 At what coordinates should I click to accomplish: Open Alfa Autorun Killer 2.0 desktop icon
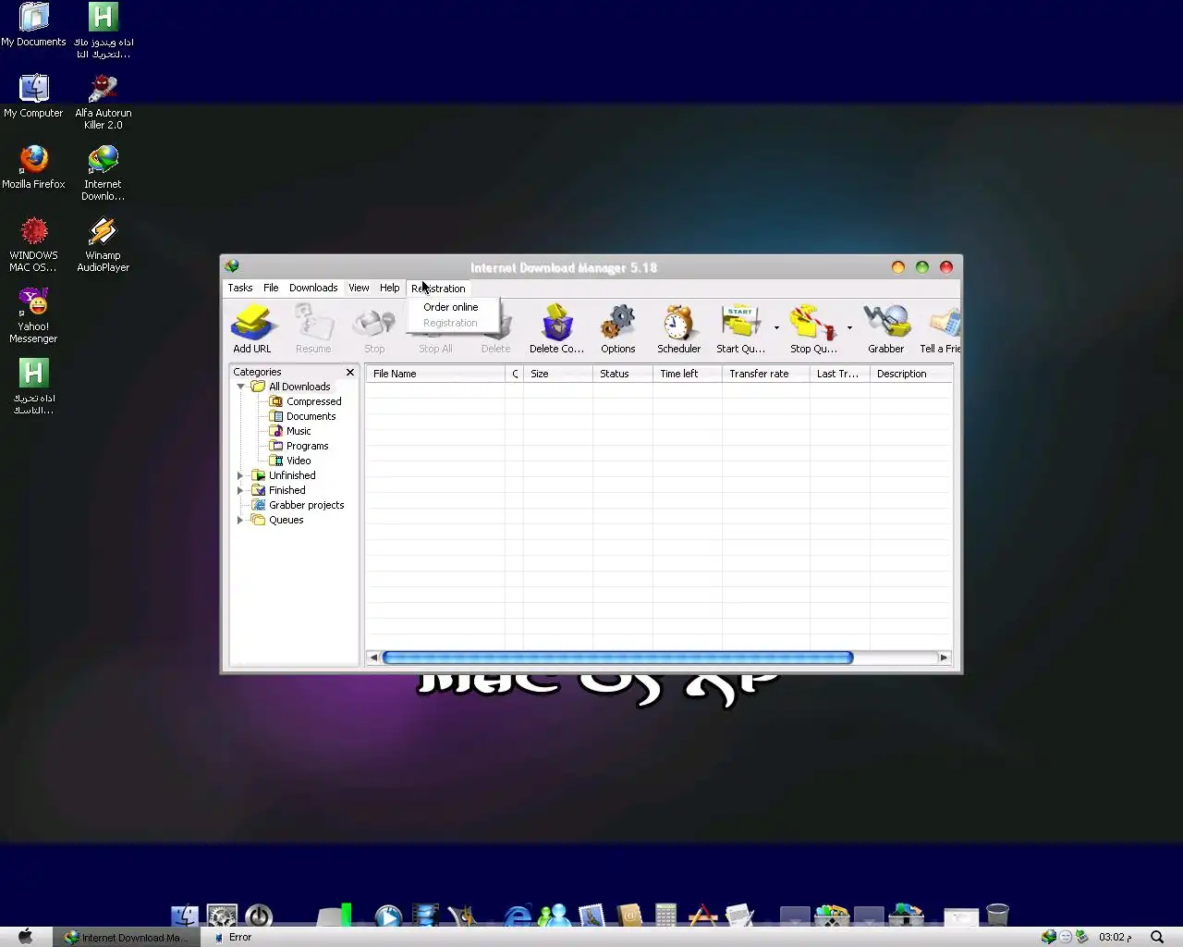[x=104, y=103]
